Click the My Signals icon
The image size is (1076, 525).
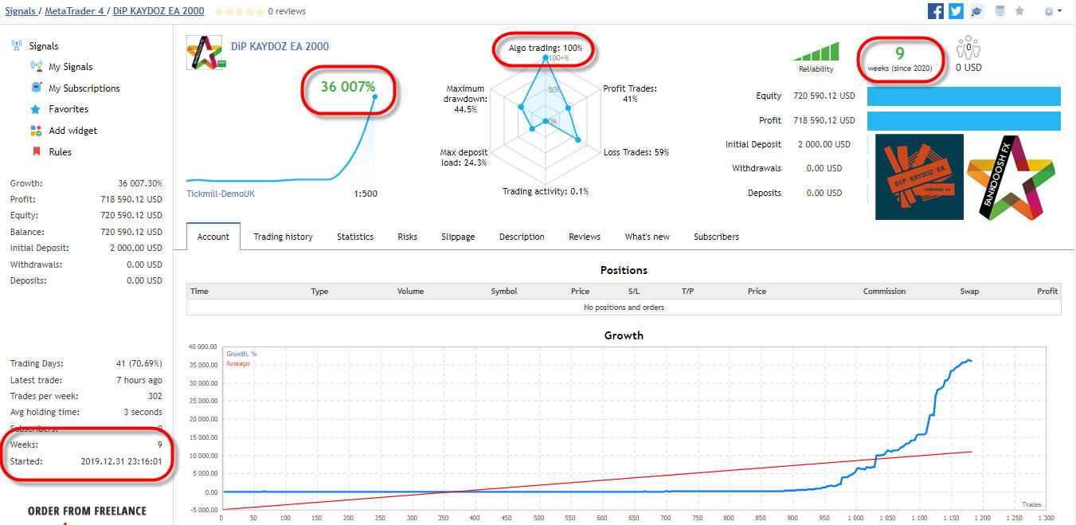[x=36, y=67]
